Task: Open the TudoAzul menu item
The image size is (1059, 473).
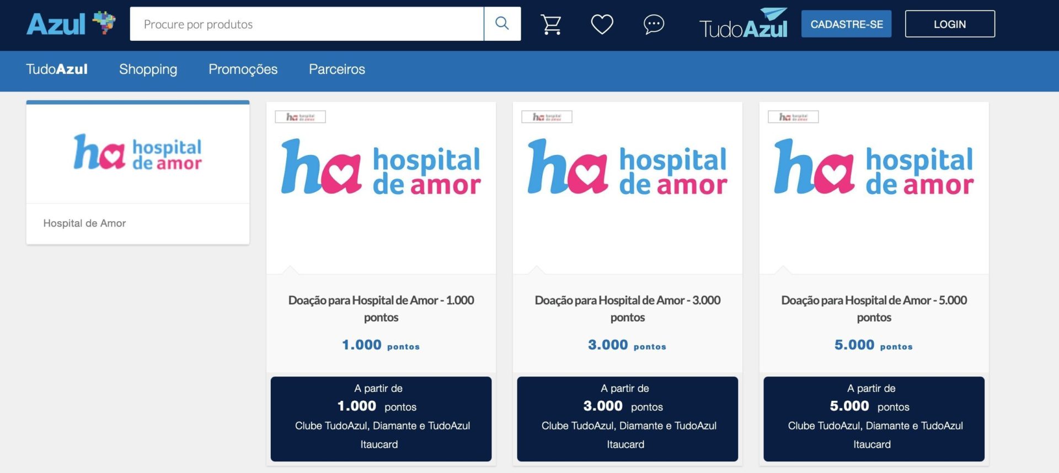Action: [x=57, y=69]
